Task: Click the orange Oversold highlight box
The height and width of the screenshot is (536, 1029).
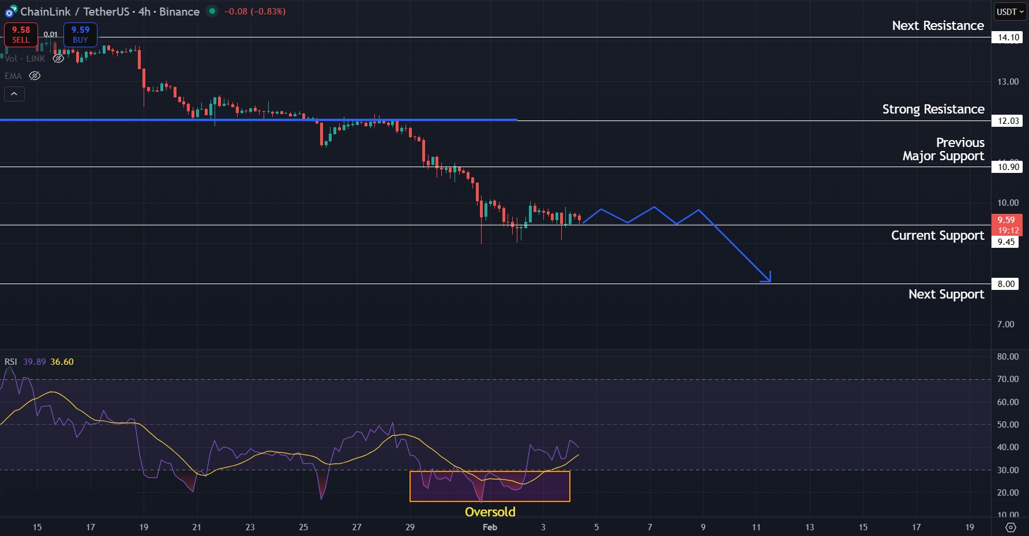Action: pos(490,485)
